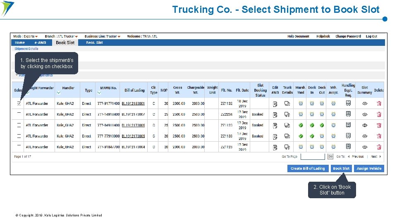Click green Marsh. Yard check for 777-77910000

click(x=301, y=136)
